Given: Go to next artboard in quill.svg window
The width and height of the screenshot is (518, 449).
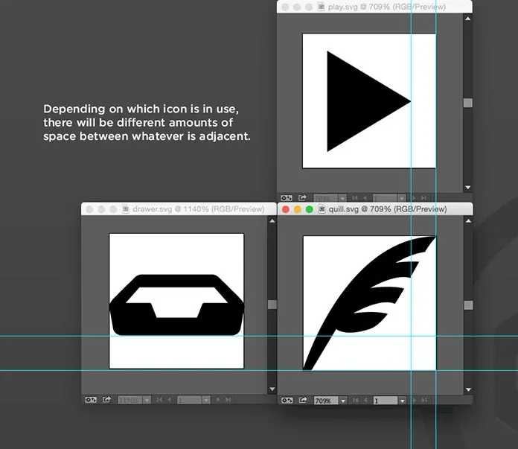Looking at the screenshot, I should point(415,401).
